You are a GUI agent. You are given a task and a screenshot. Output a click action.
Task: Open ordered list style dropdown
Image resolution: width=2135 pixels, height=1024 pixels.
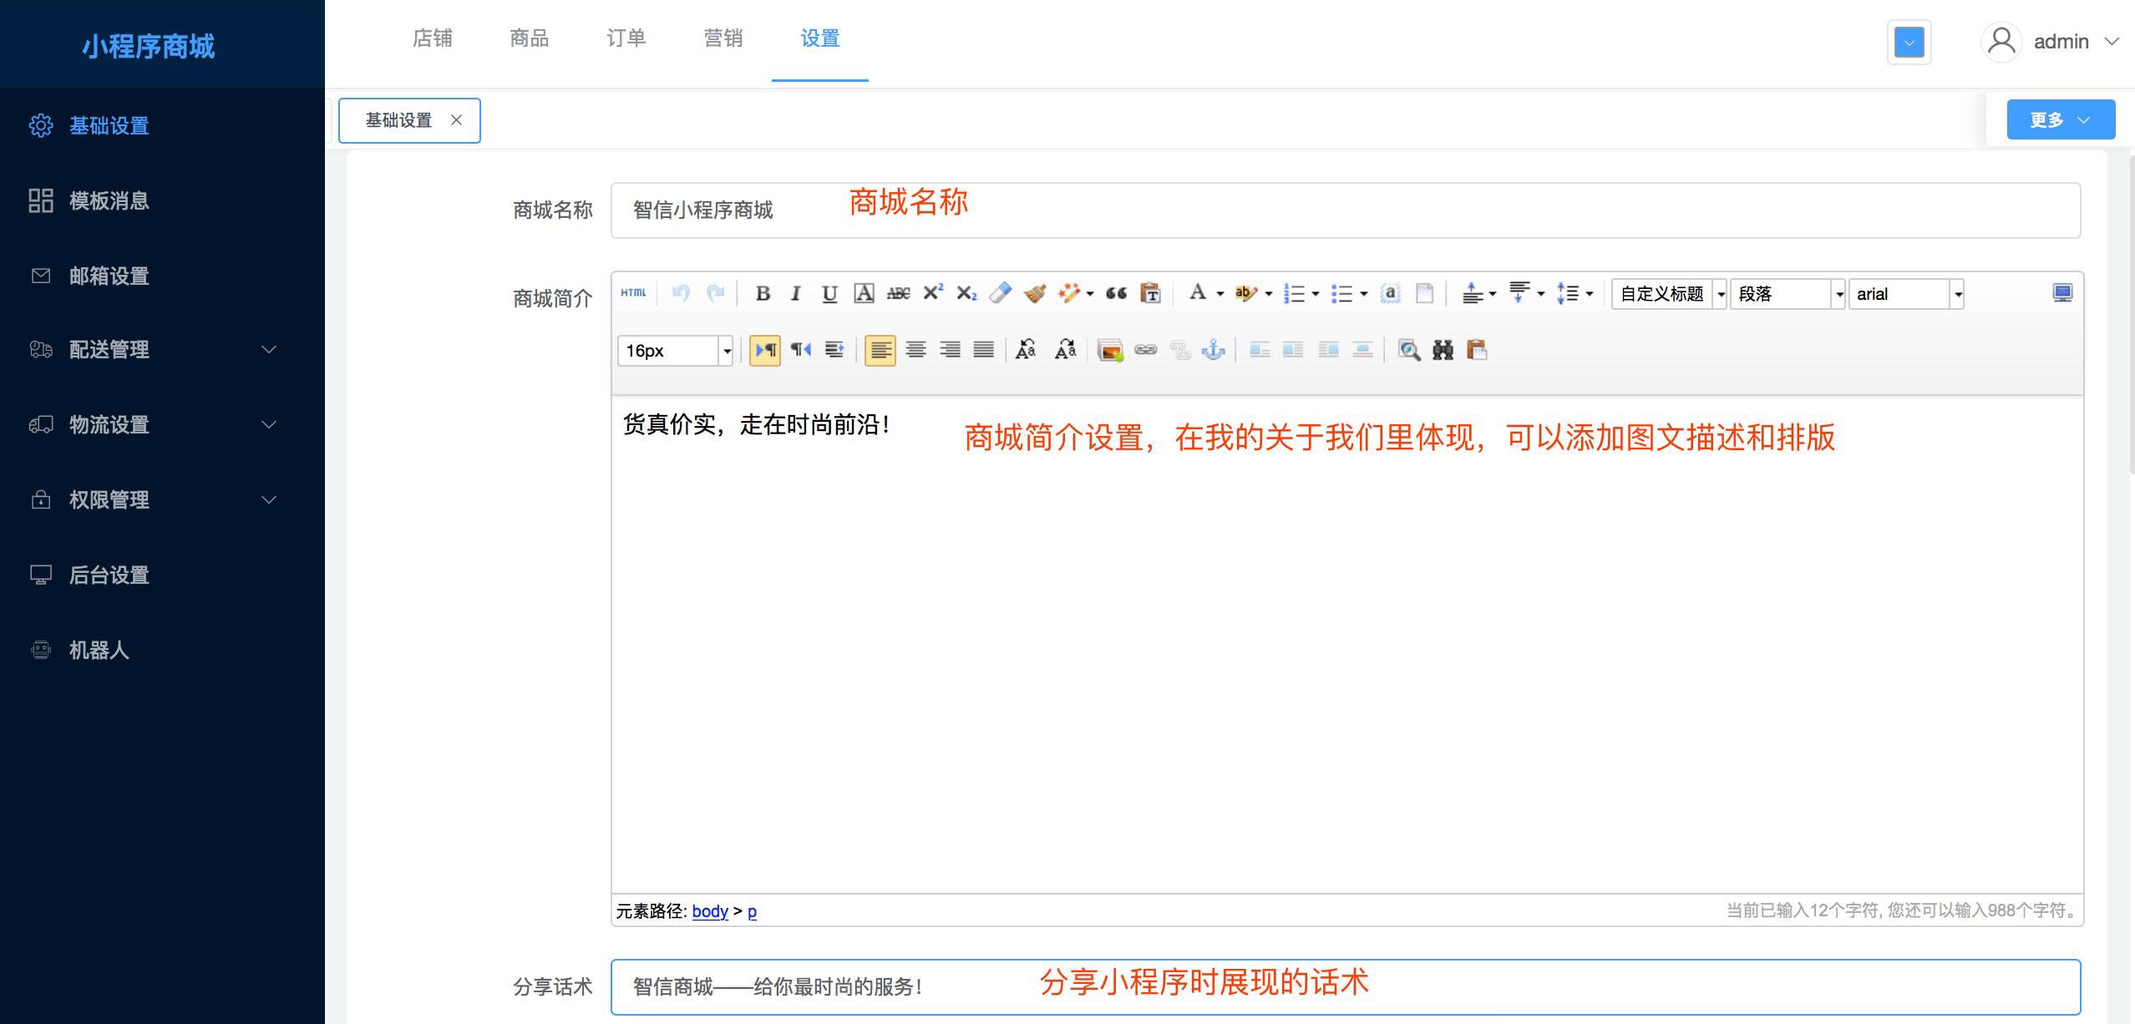pos(1316,294)
